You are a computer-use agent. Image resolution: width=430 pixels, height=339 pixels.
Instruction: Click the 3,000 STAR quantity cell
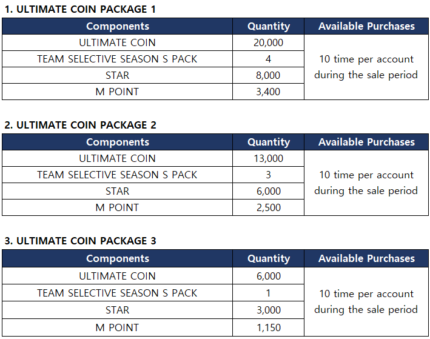coord(268,310)
